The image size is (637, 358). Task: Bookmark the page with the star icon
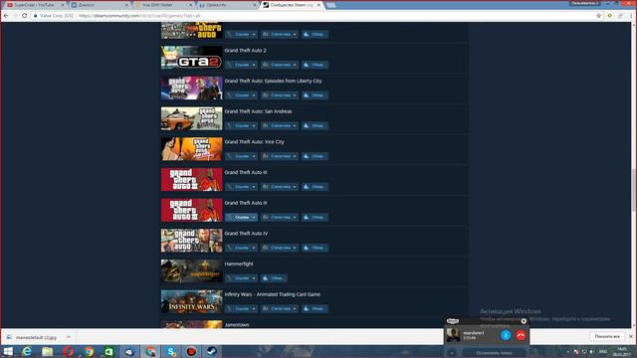tap(598, 16)
